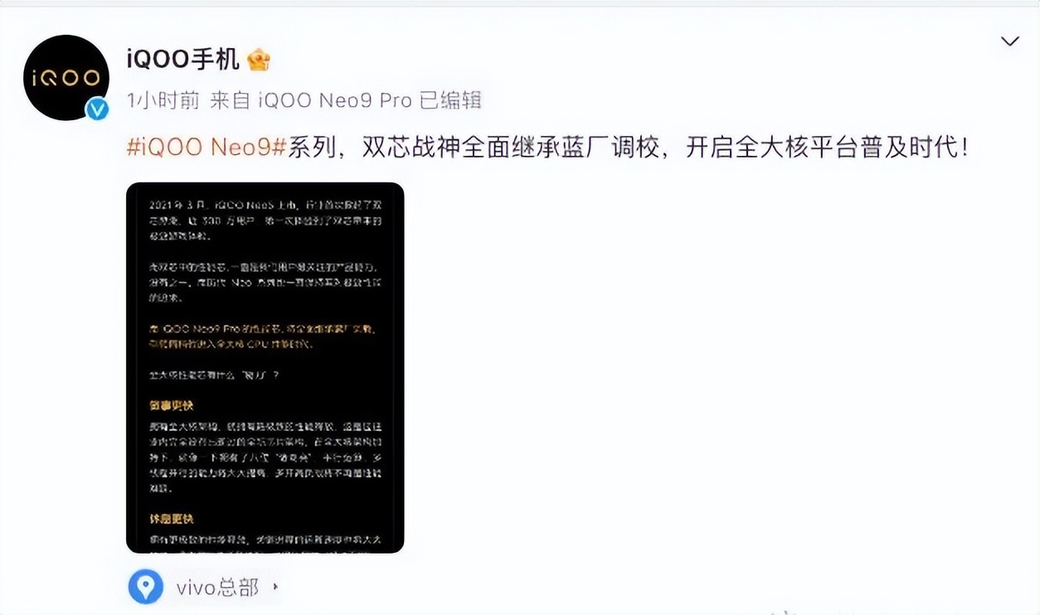Click lower orange heading inside the image
Viewport: 1040px width, 615px height.
tap(173, 519)
